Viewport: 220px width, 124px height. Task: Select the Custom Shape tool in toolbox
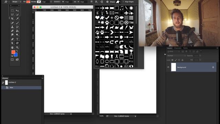(17, 43)
